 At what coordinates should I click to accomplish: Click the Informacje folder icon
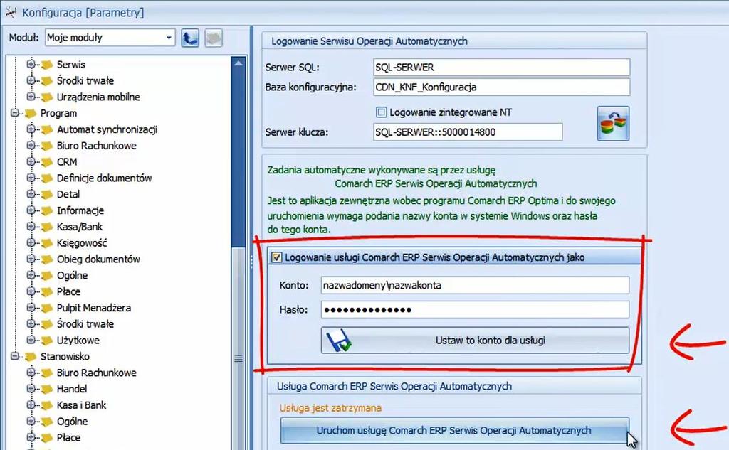(46, 211)
